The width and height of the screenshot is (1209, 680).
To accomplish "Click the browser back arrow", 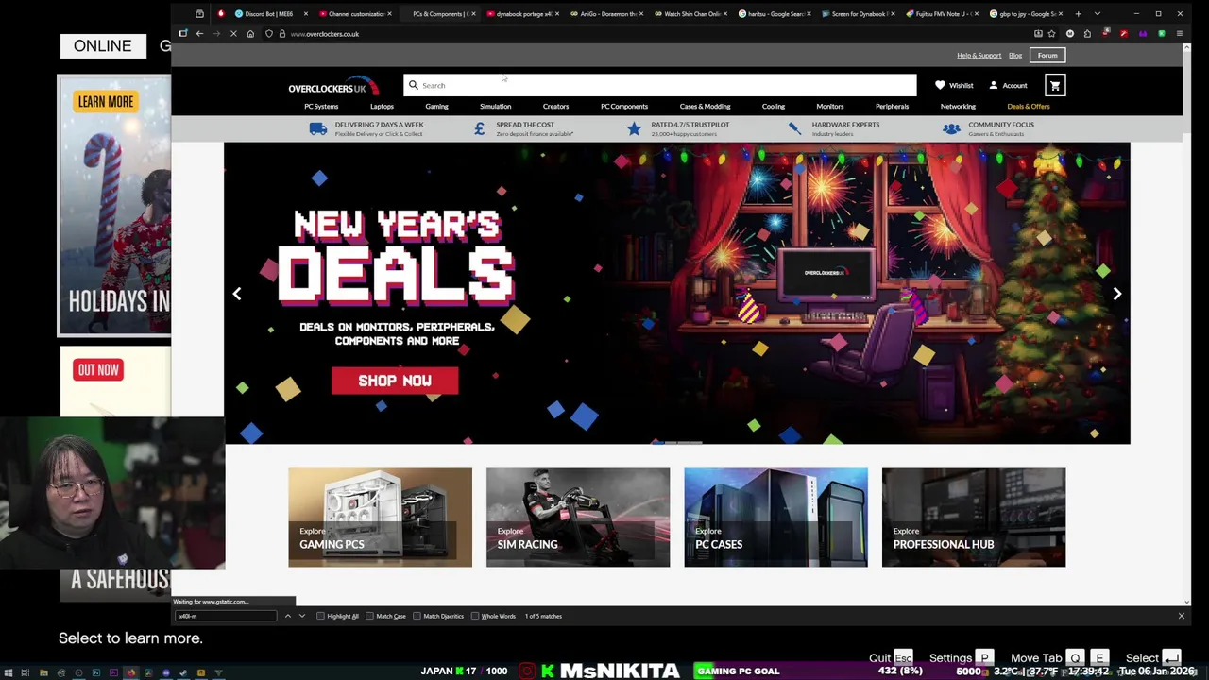I will 199,34.
